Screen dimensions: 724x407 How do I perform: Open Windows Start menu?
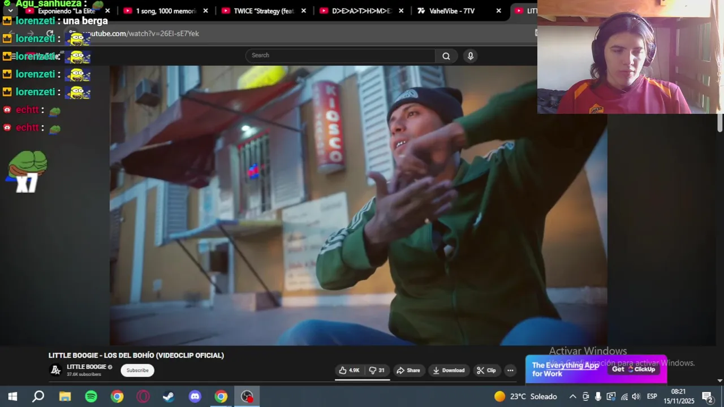[x=12, y=396]
